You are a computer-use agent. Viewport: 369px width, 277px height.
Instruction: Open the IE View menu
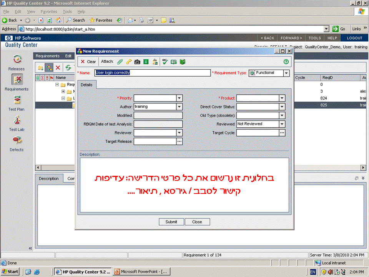pos(31,12)
